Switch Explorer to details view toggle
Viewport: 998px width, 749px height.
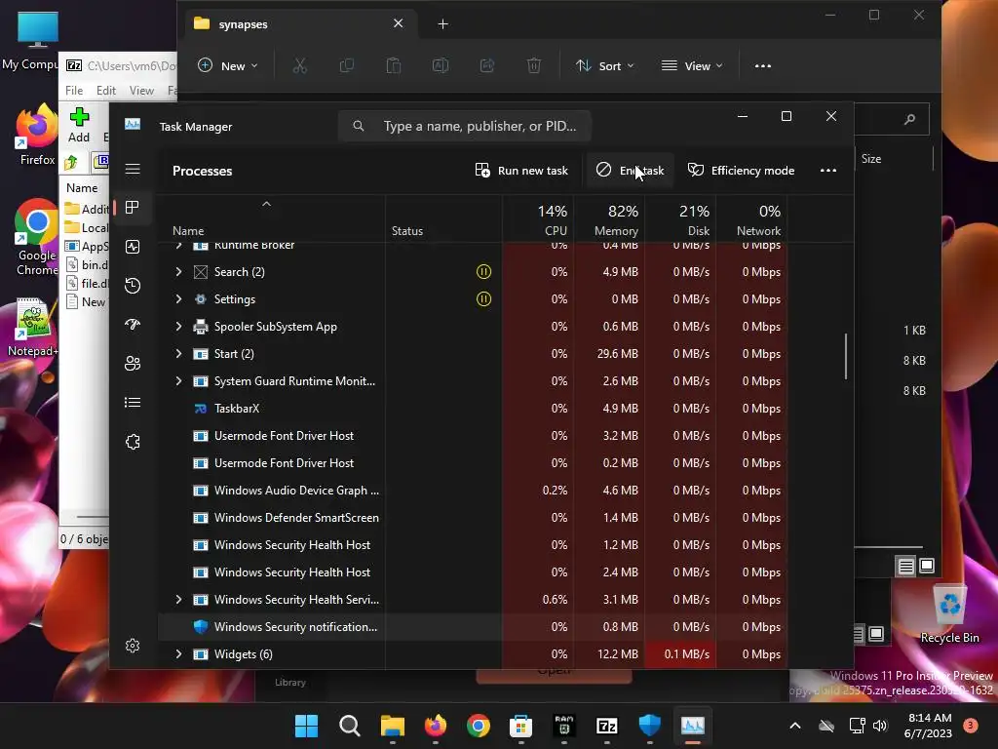(905, 566)
